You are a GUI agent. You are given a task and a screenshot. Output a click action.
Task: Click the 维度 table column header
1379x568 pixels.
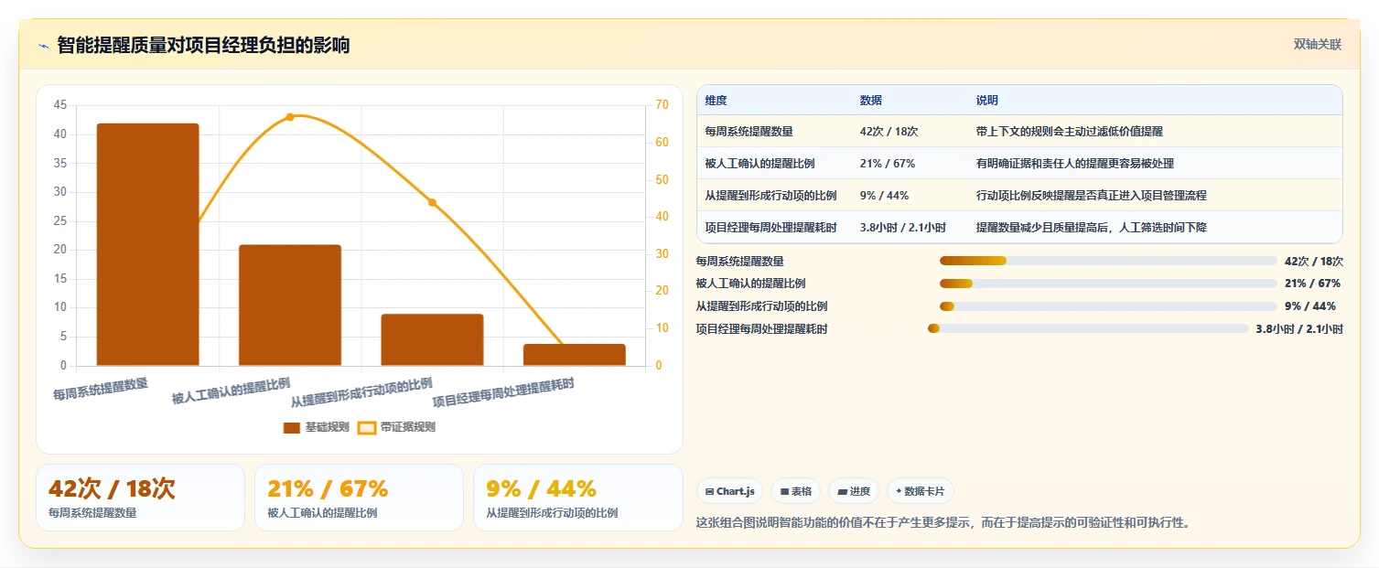click(716, 101)
